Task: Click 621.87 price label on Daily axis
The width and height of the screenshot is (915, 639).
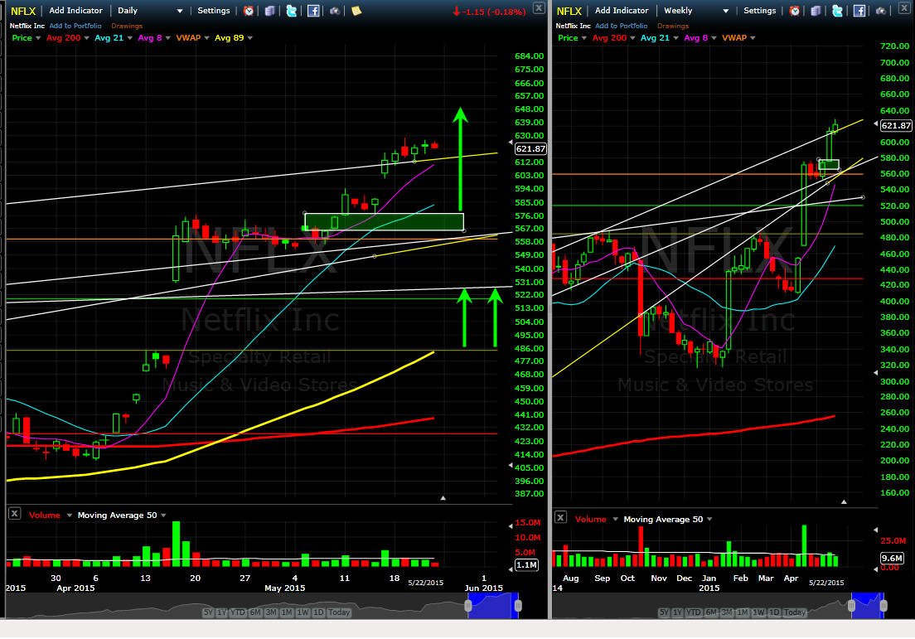Action: coord(530,149)
